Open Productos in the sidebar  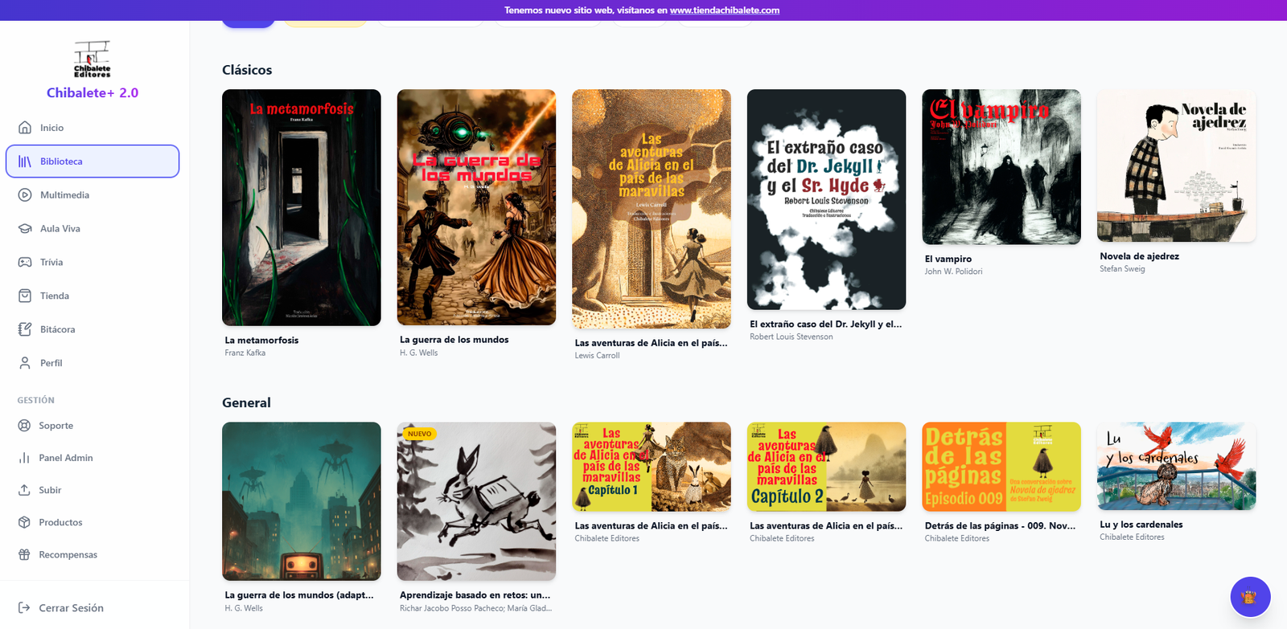(60, 522)
